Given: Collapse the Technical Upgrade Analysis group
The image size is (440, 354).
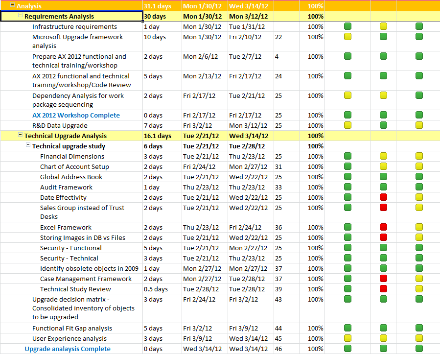Looking at the screenshot, I should click(x=20, y=135).
